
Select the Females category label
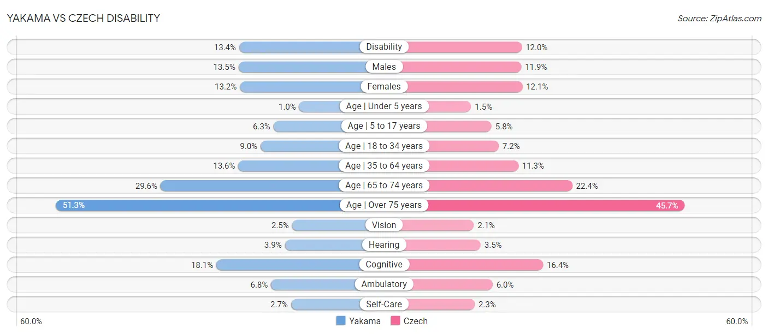(384, 86)
